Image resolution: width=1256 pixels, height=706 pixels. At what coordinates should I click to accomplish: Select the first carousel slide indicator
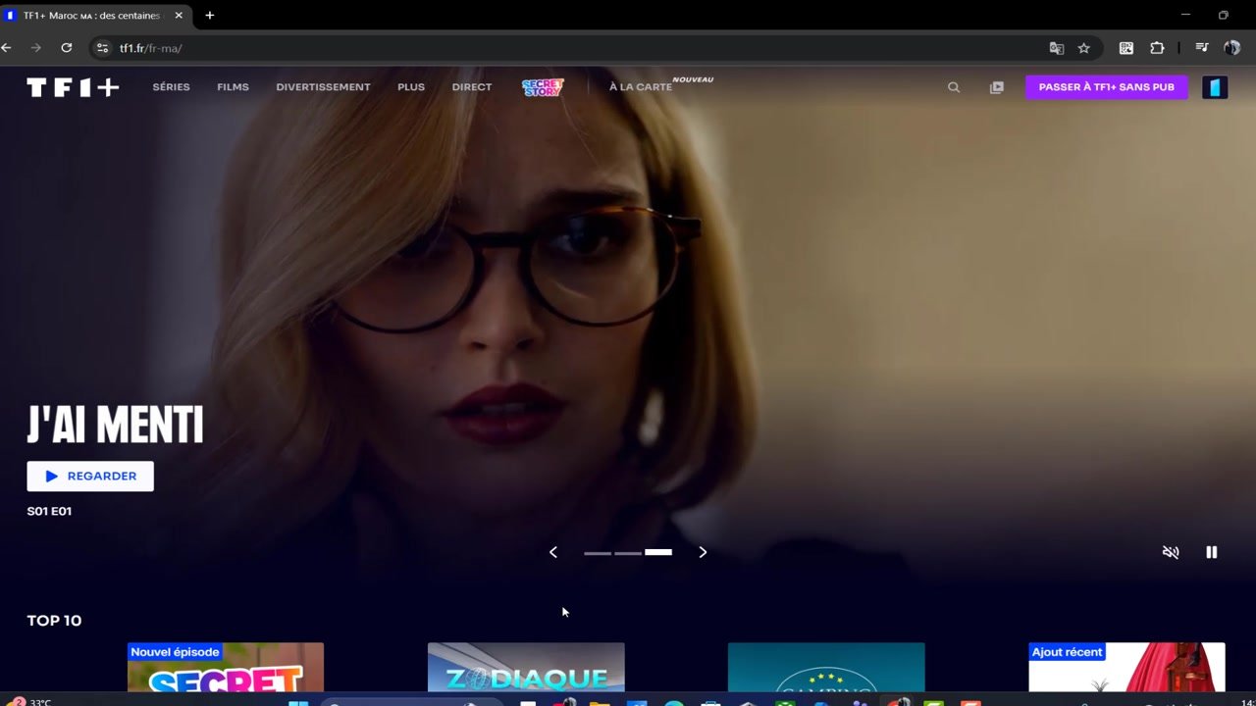tap(598, 553)
